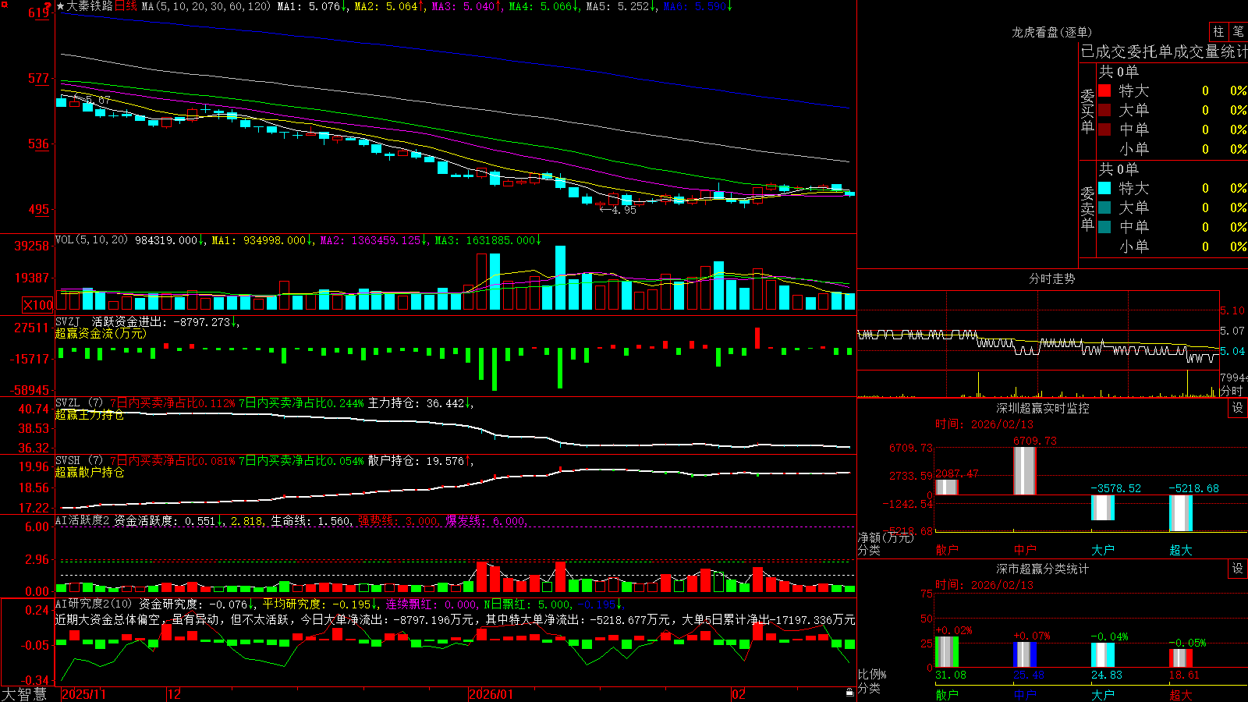Click the SVZL indicator label
The height and width of the screenshot is (702, 1248).
[67, 403]
